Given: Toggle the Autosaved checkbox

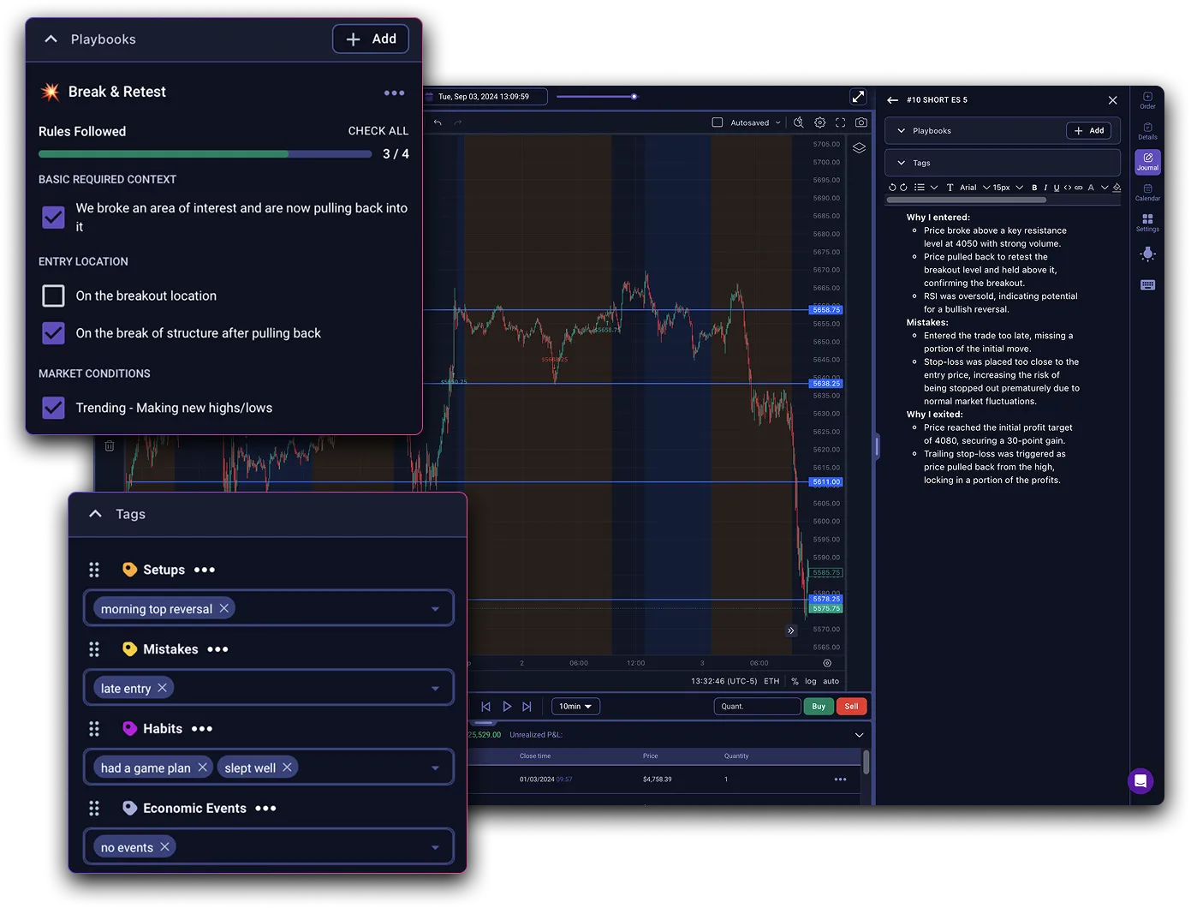Looking at the screenshot, I should tap(718, 122).
